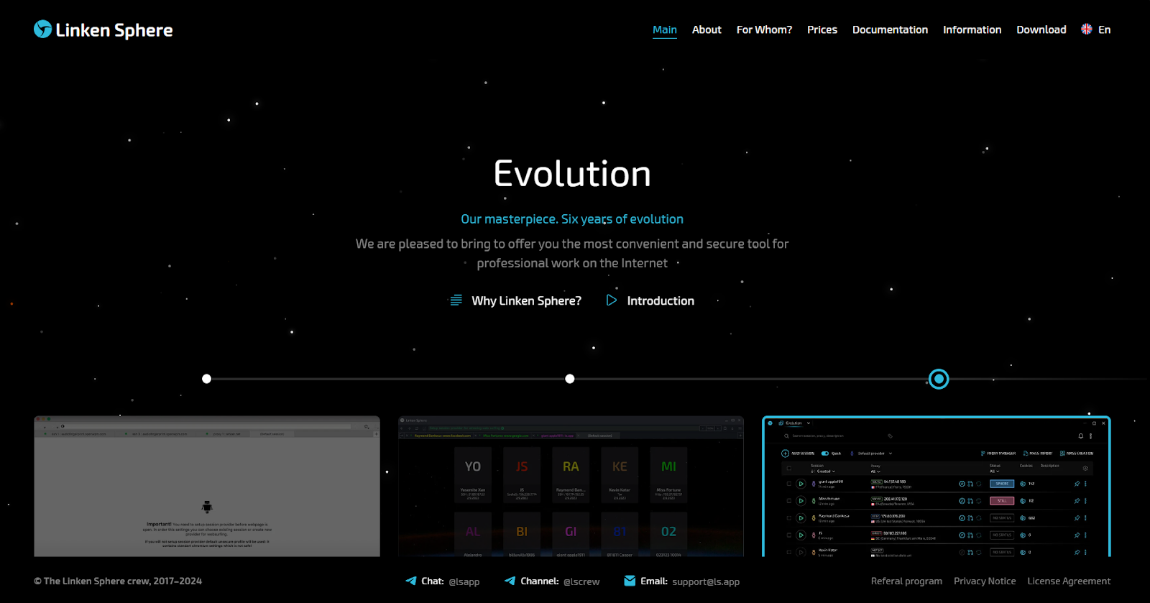Click the Linken Sphere logo icon

[x=43, y=29]
